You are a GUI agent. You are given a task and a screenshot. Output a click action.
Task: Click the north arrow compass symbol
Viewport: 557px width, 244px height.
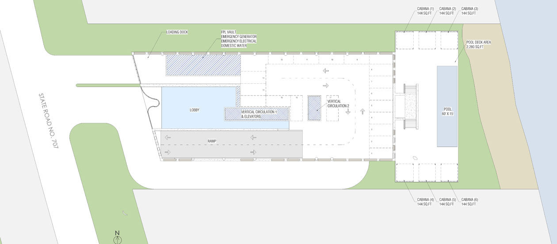117,240
